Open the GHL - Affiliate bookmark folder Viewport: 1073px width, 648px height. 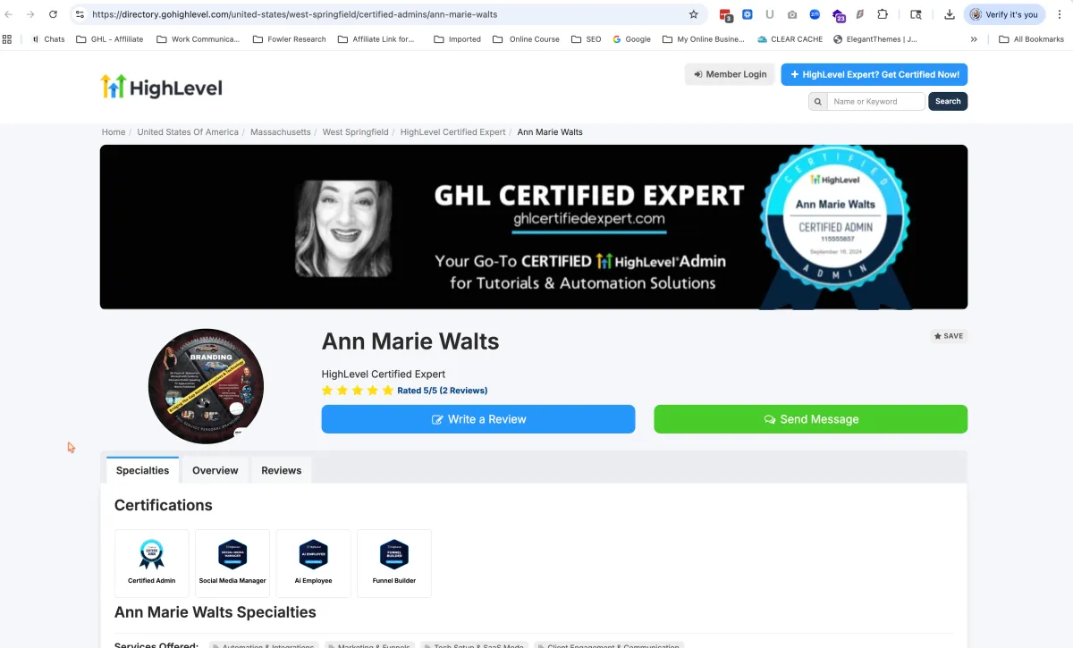pyautogui.click(x=109, y=39)
